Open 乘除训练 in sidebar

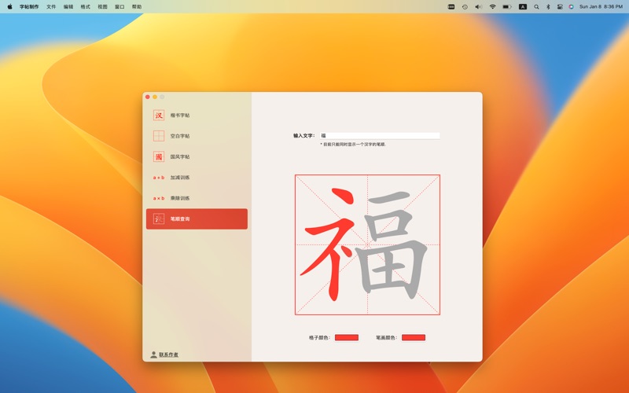[197, 198]
